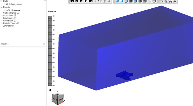This screenshot has width=193, height=106.
Task: Click the home reset-view icon
Action: [50, 90]
